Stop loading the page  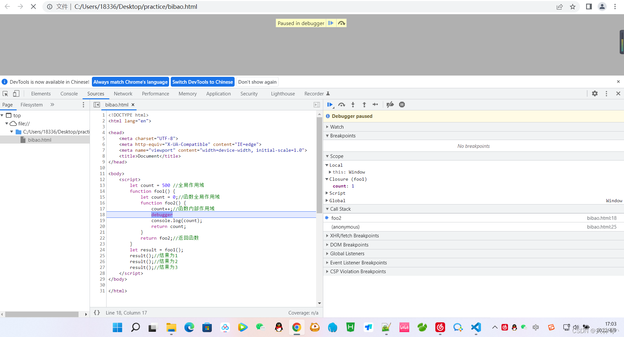(33, 7)
